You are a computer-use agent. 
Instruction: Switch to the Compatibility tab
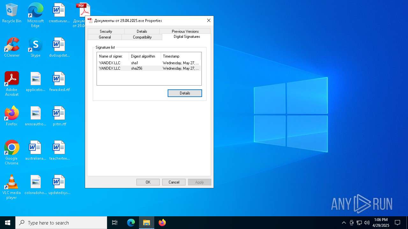click(142, 37)
